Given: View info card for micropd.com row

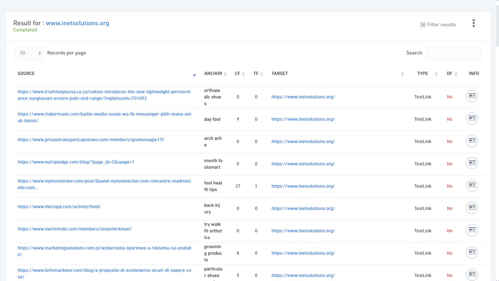Looking at the screenshot, I should pyautogui.click(x=472, y=208).
